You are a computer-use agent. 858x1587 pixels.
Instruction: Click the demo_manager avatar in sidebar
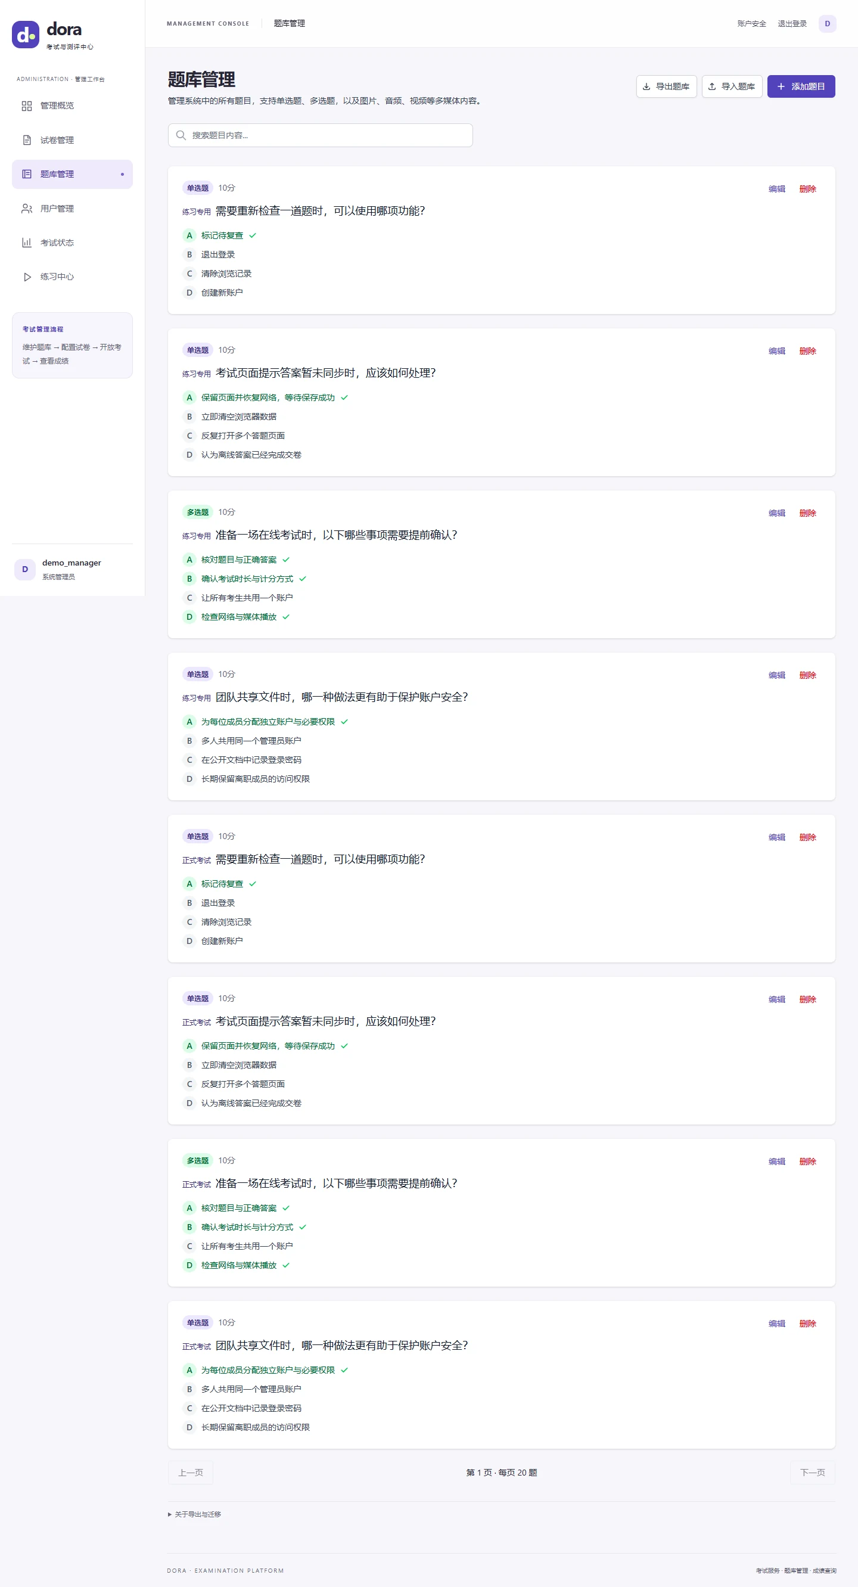click(24, 569)
